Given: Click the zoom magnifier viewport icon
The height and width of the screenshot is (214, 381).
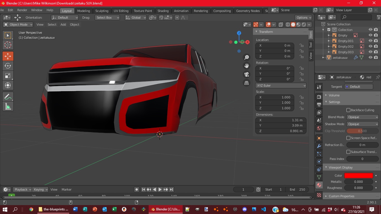Looking at the screenshot, I should click(x=247, y=57).
